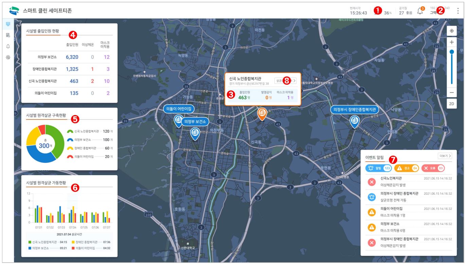Screen dimensions: 467x265
Task: Open the 마스크 미착용 1명 event row
Action: click(x=409, y=212)
